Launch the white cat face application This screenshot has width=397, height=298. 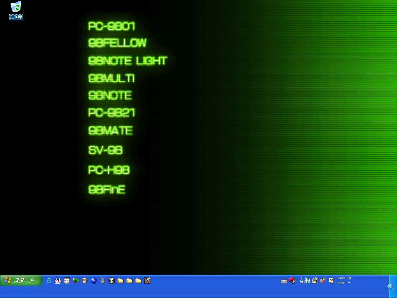pos(58,281)
